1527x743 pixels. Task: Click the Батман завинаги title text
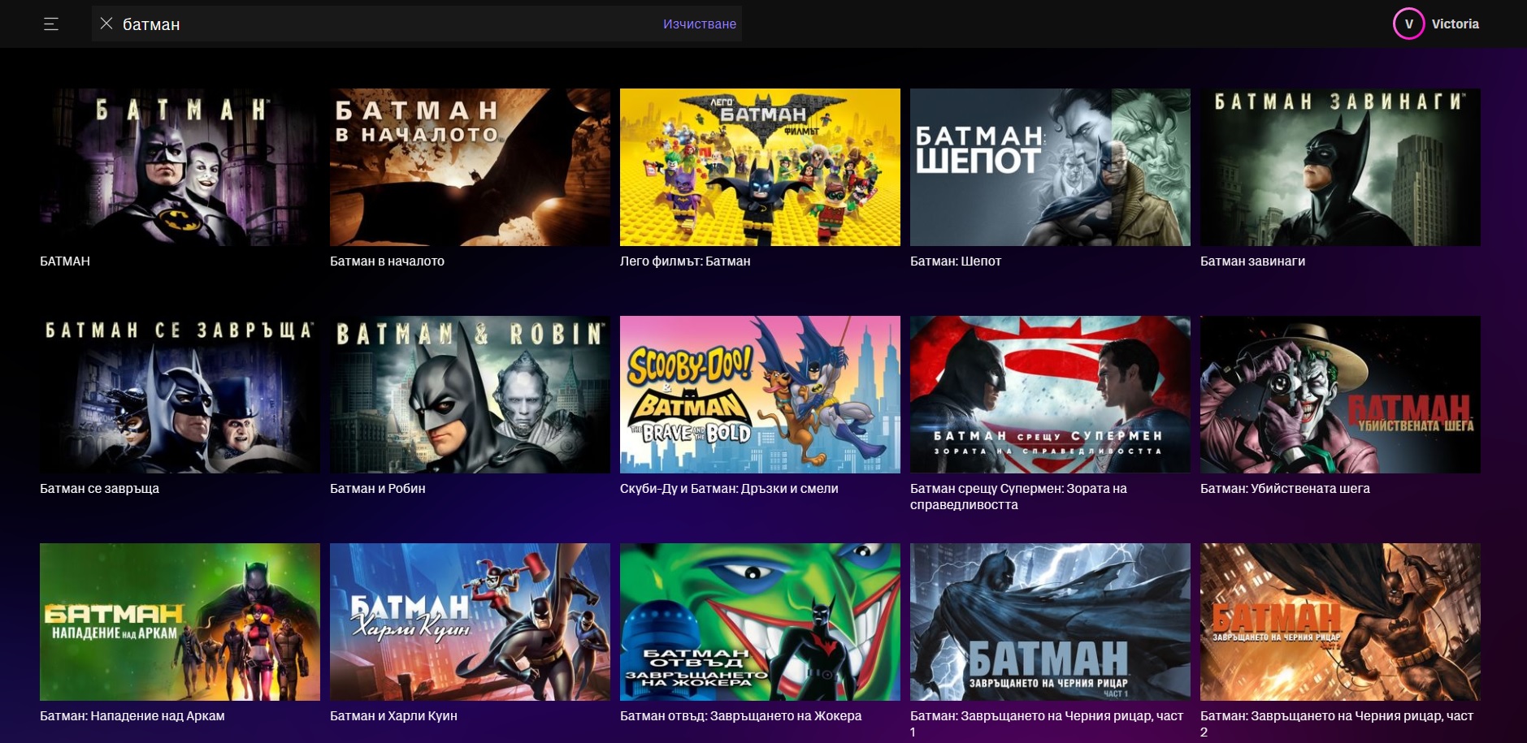(1252, 261)
